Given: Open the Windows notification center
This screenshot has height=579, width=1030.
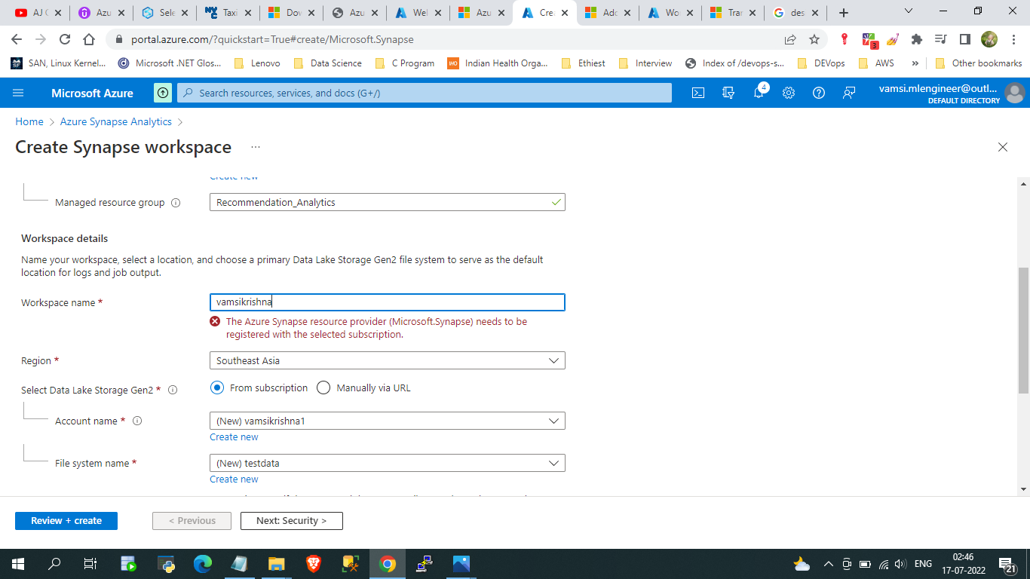Looking at the screenshot, I should (1007, 564).
